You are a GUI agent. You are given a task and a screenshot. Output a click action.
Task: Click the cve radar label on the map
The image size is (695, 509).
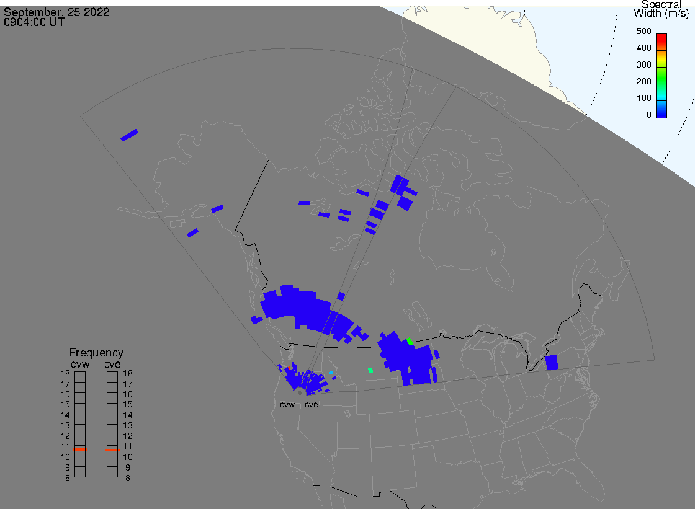[x=311, y=405]
